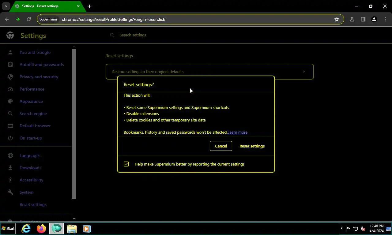Click the network tray icon

(x=356, y=229)
